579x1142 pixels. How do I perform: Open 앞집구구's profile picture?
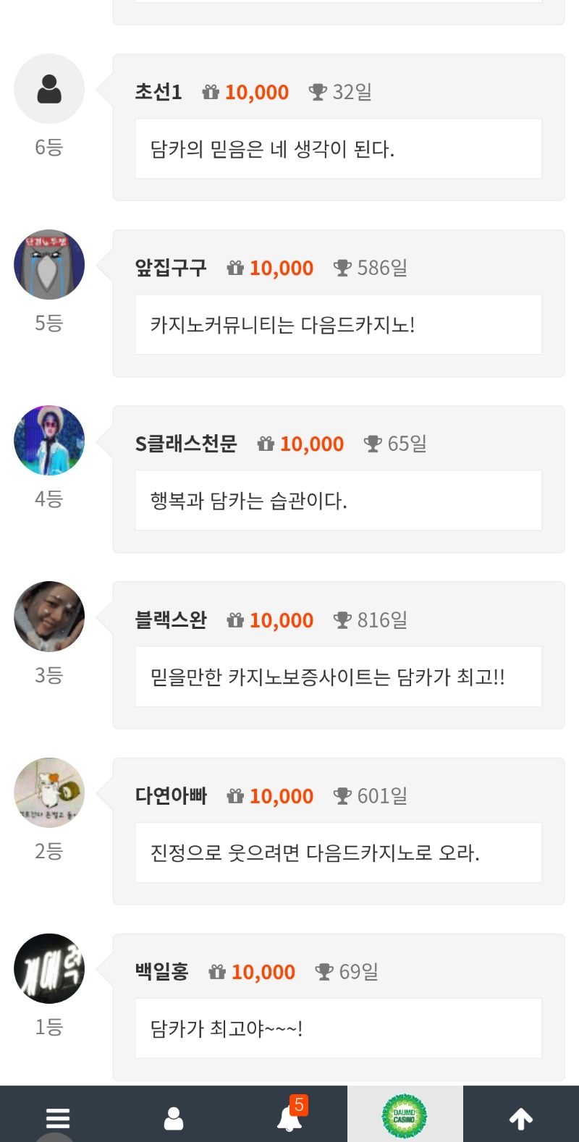pyautogui.click(x=49, y=265)
